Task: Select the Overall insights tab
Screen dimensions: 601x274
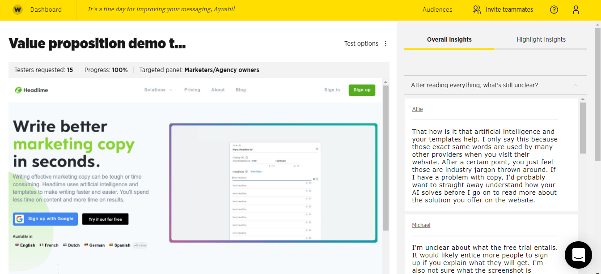Action: coord(449,39)
